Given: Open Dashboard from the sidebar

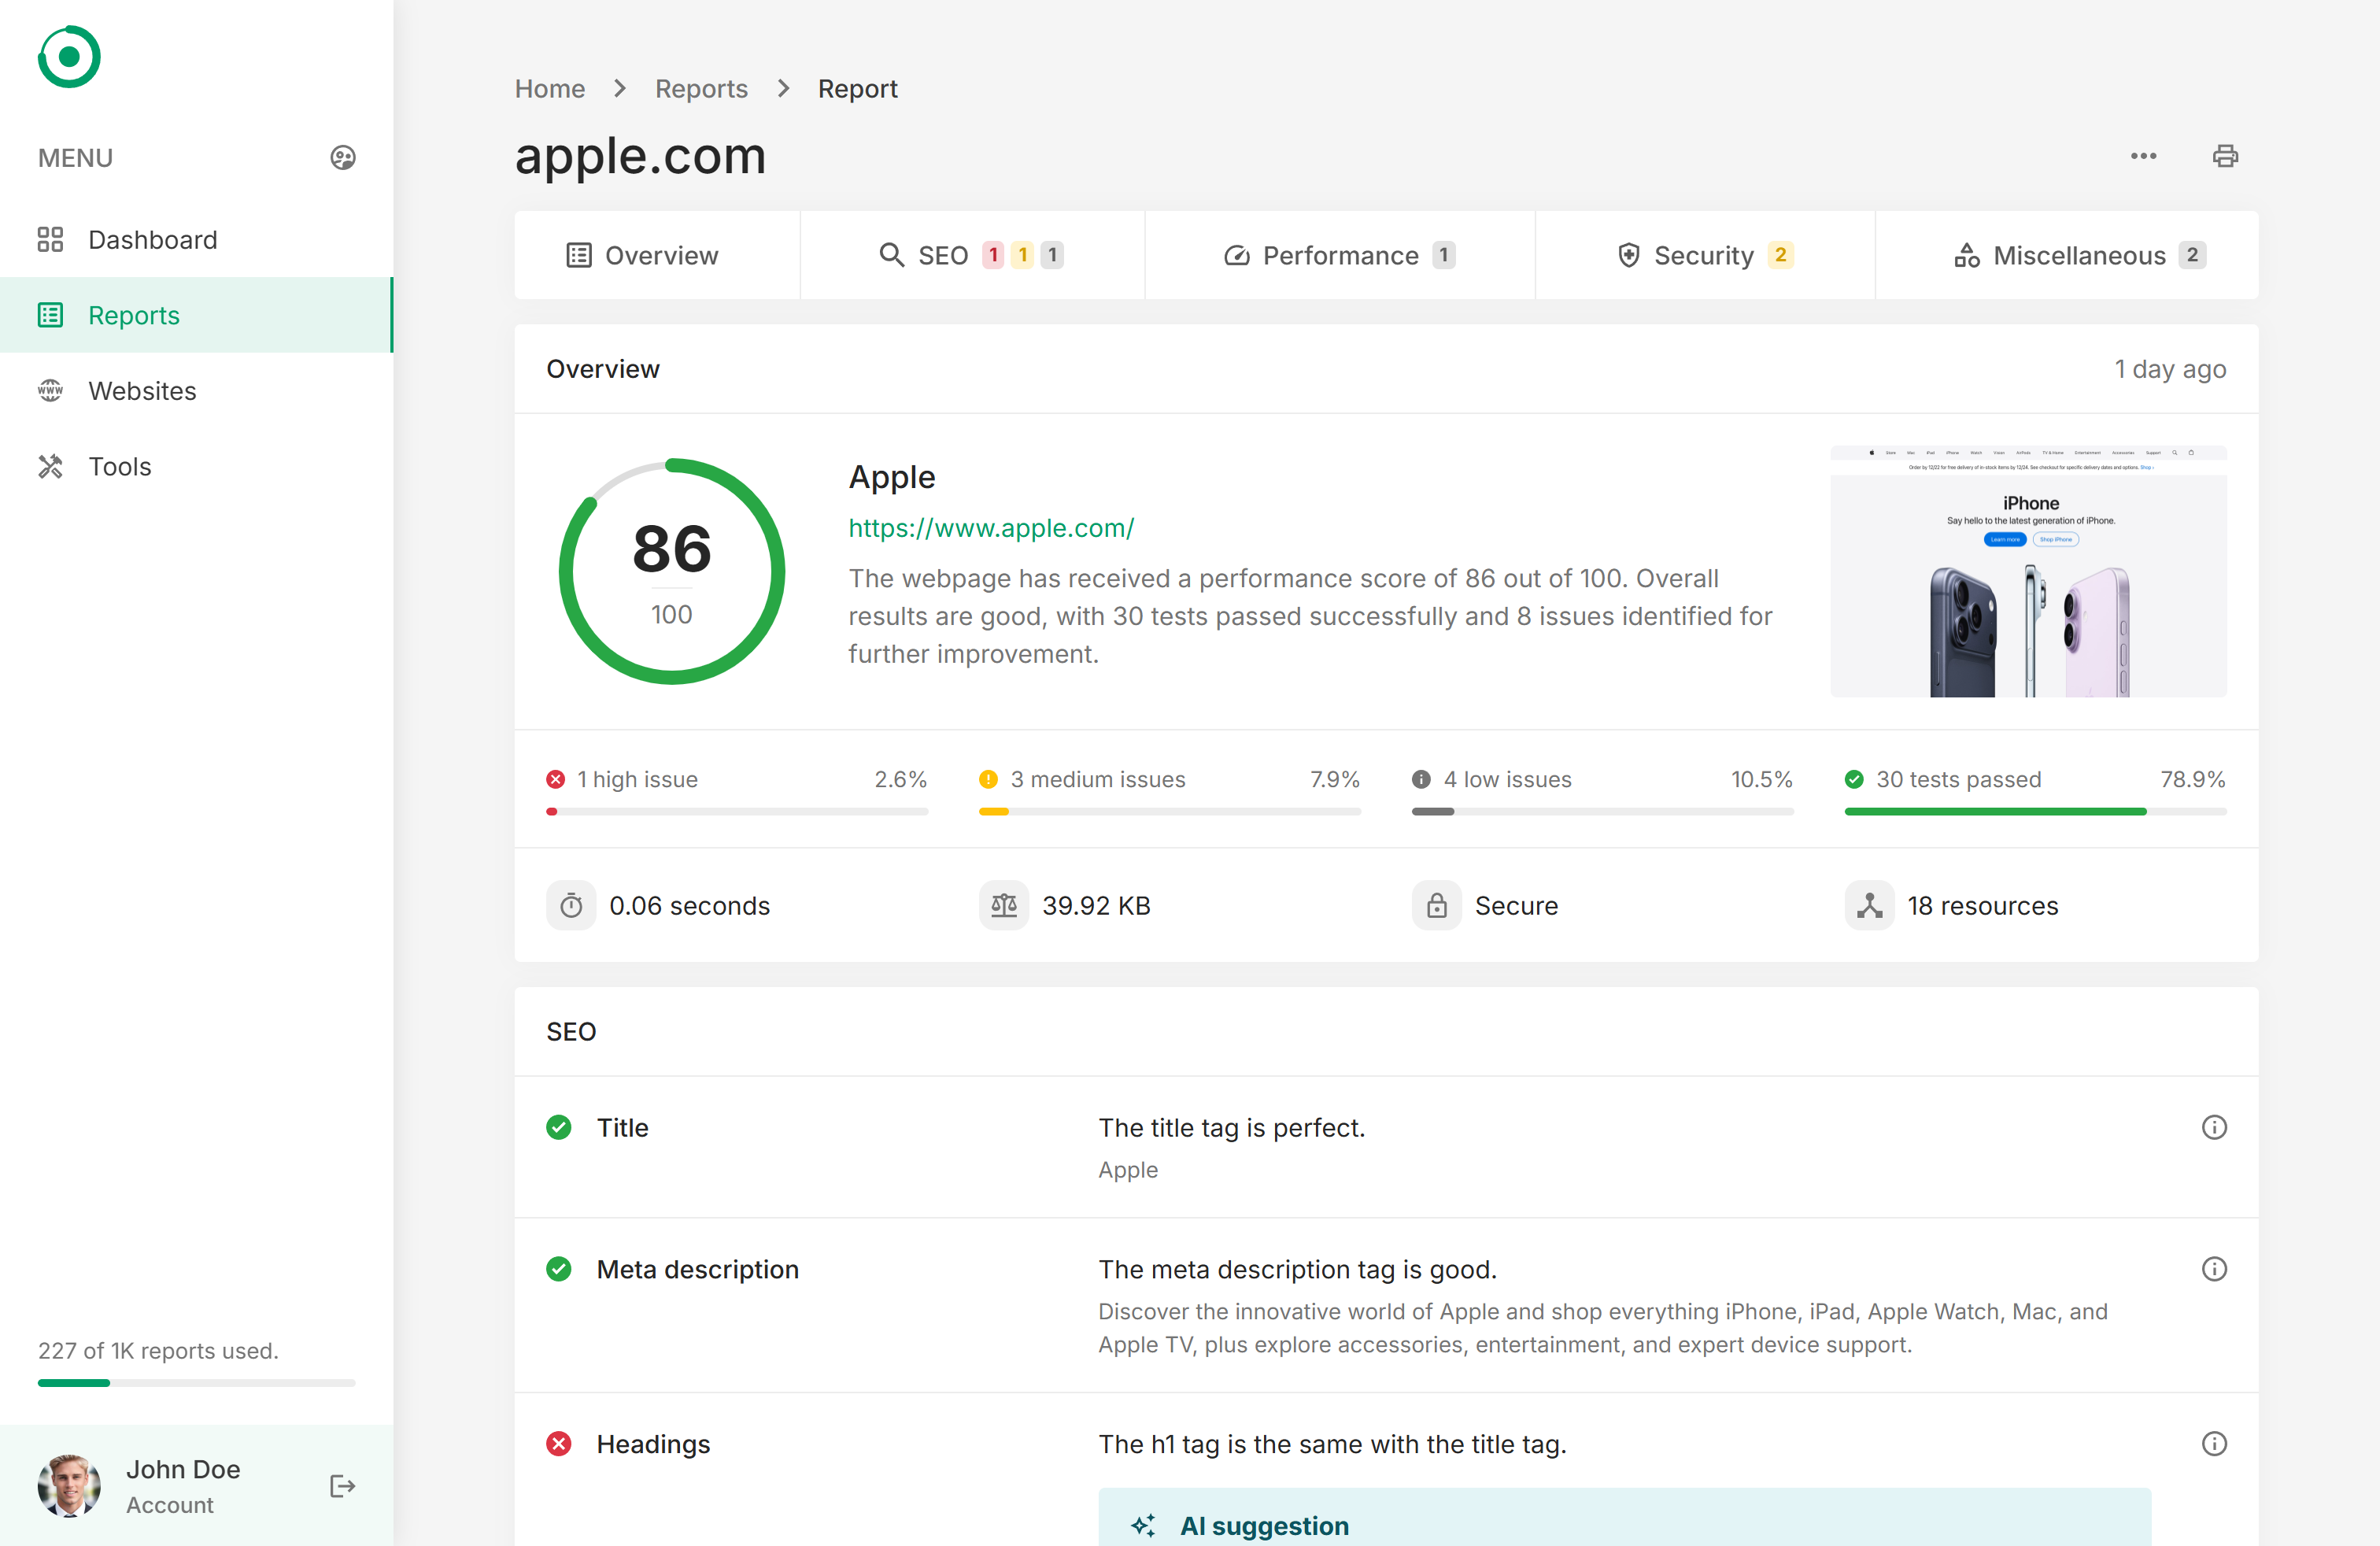Looking at the screenshot, I should pos(152,240).
